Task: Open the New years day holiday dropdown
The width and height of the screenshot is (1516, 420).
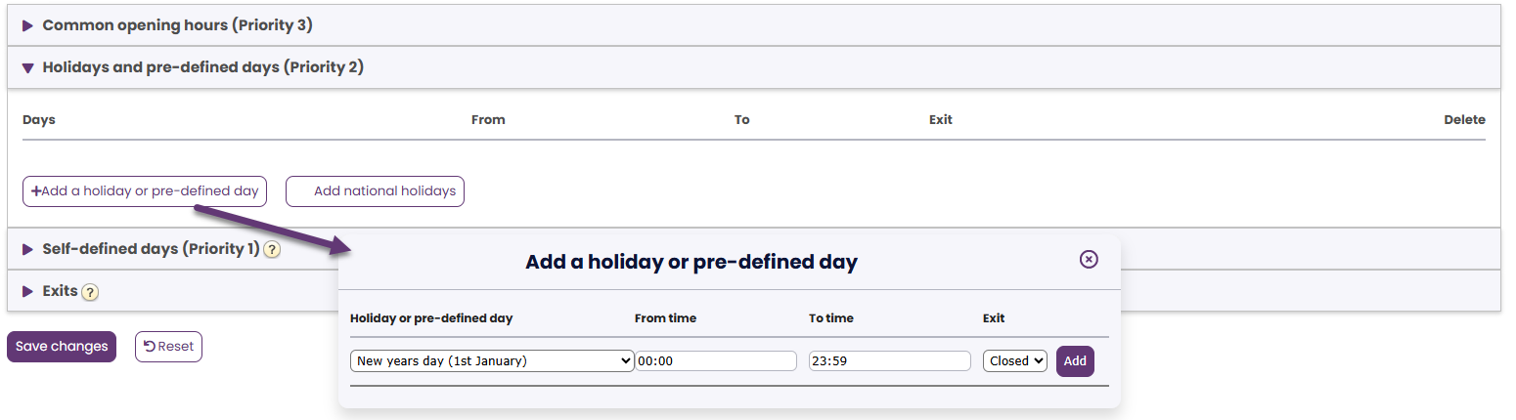Action: click(492, 361)
